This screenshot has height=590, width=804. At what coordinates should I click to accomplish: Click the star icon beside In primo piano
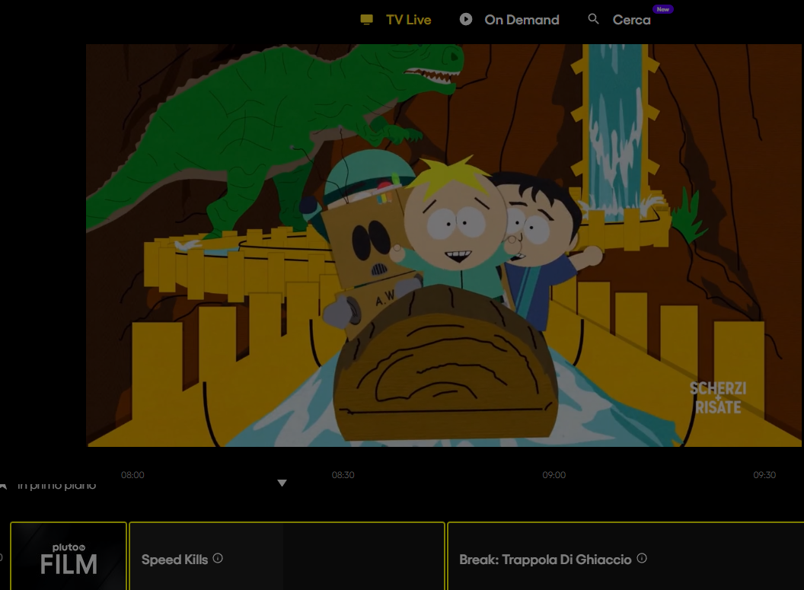(x=3, y=486)
